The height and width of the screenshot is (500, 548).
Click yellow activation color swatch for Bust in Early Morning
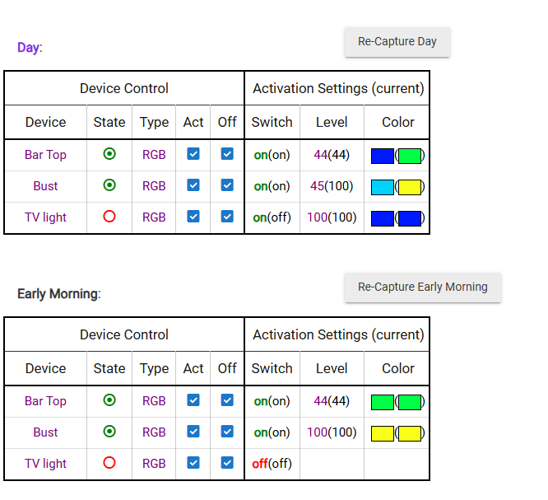(x=383, y=433)
